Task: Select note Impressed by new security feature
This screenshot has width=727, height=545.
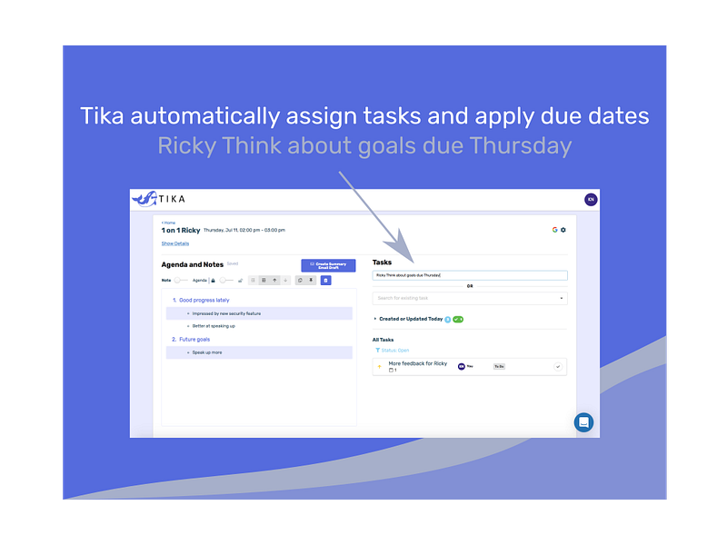Action: 259,313
